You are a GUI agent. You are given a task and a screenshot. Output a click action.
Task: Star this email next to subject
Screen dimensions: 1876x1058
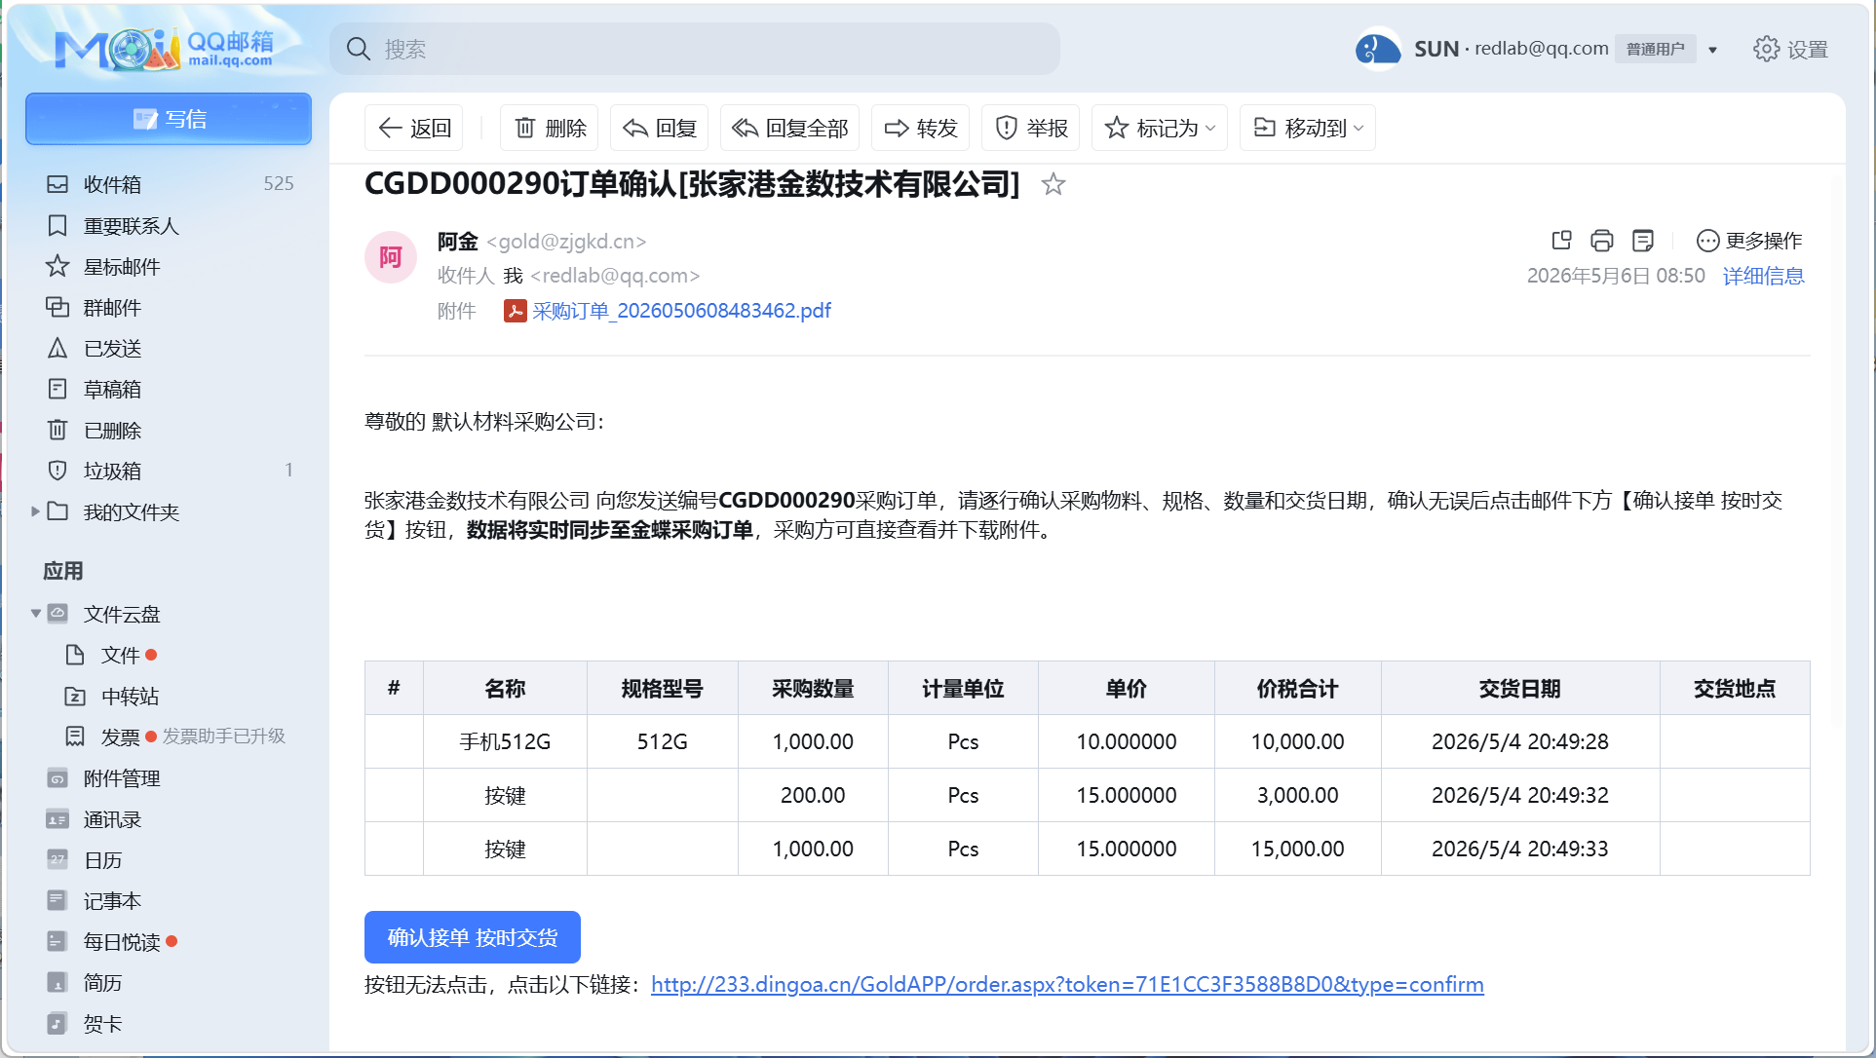(1053, 184)
